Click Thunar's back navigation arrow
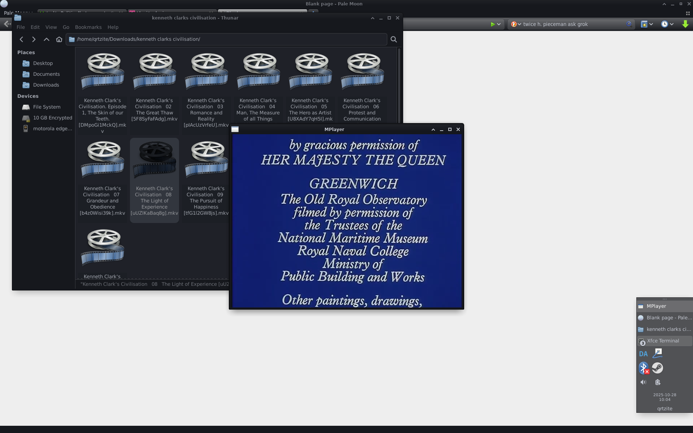This screenshot has height=433, width=693. coord(22,39)
